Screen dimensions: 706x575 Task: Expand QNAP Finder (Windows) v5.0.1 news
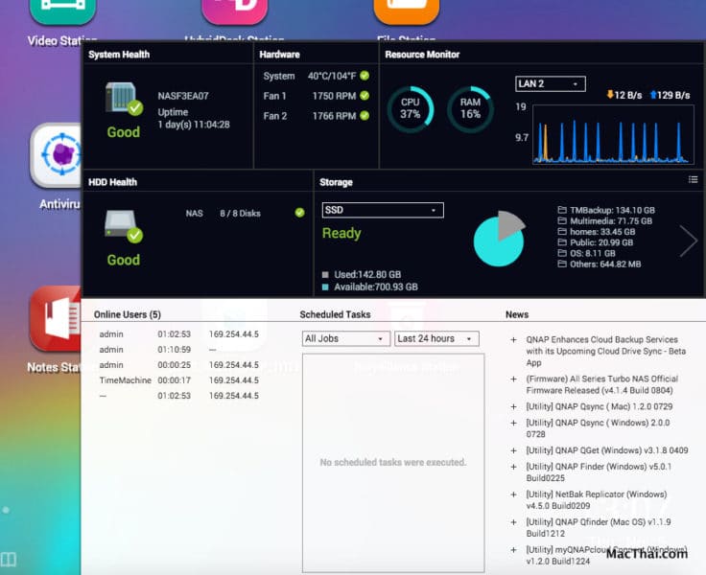pyautogui.click(x=513, y=467)
